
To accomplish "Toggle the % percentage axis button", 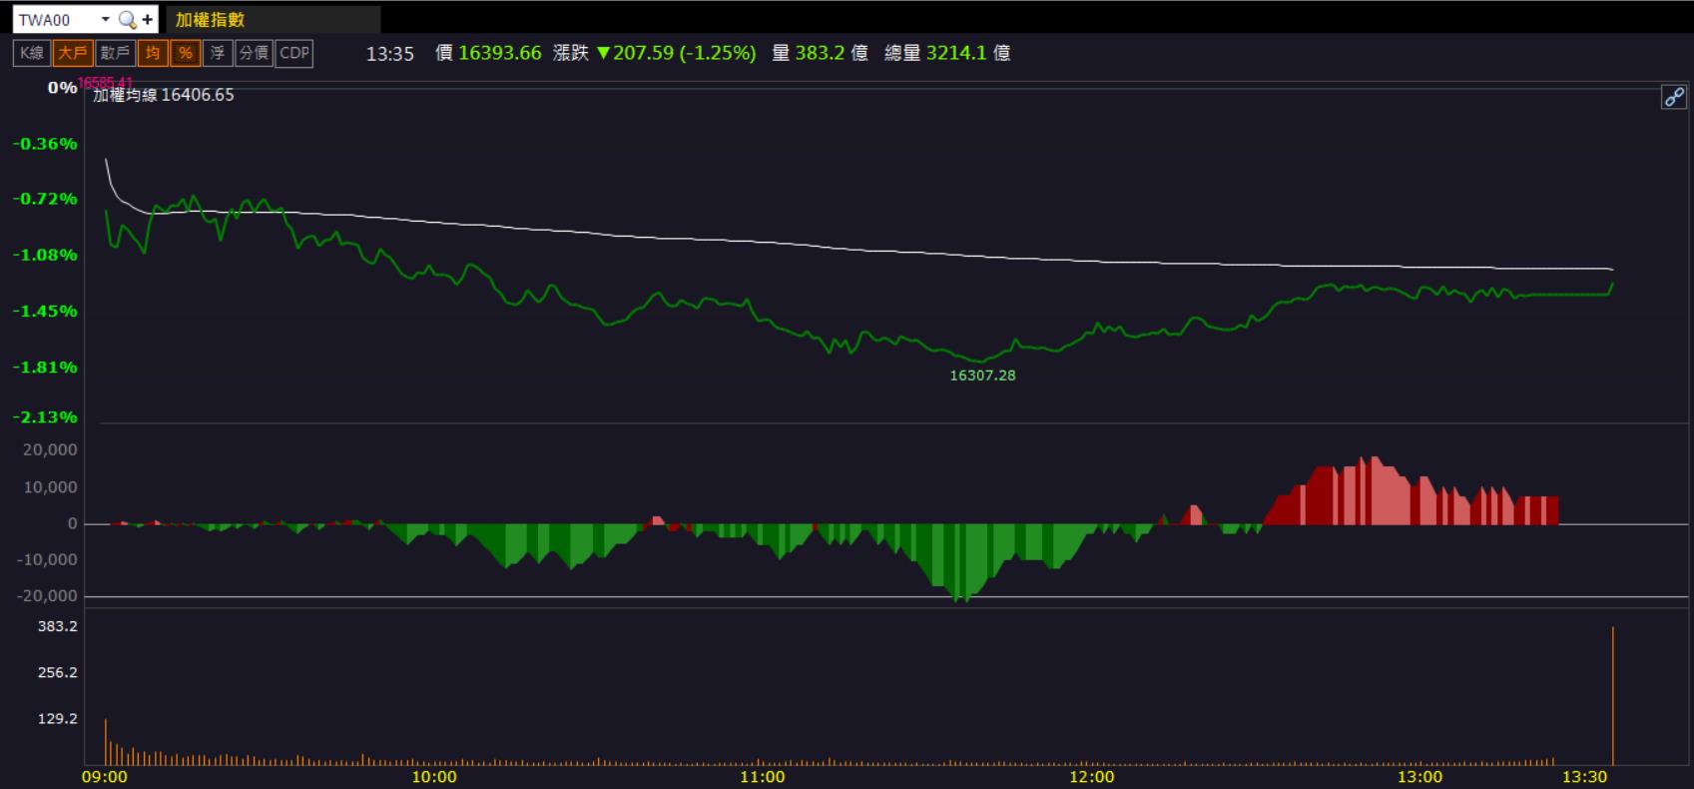I will point(186,53).
